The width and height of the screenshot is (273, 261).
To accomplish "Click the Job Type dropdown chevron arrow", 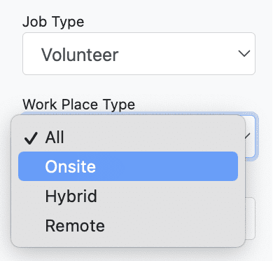I will 244,53.
